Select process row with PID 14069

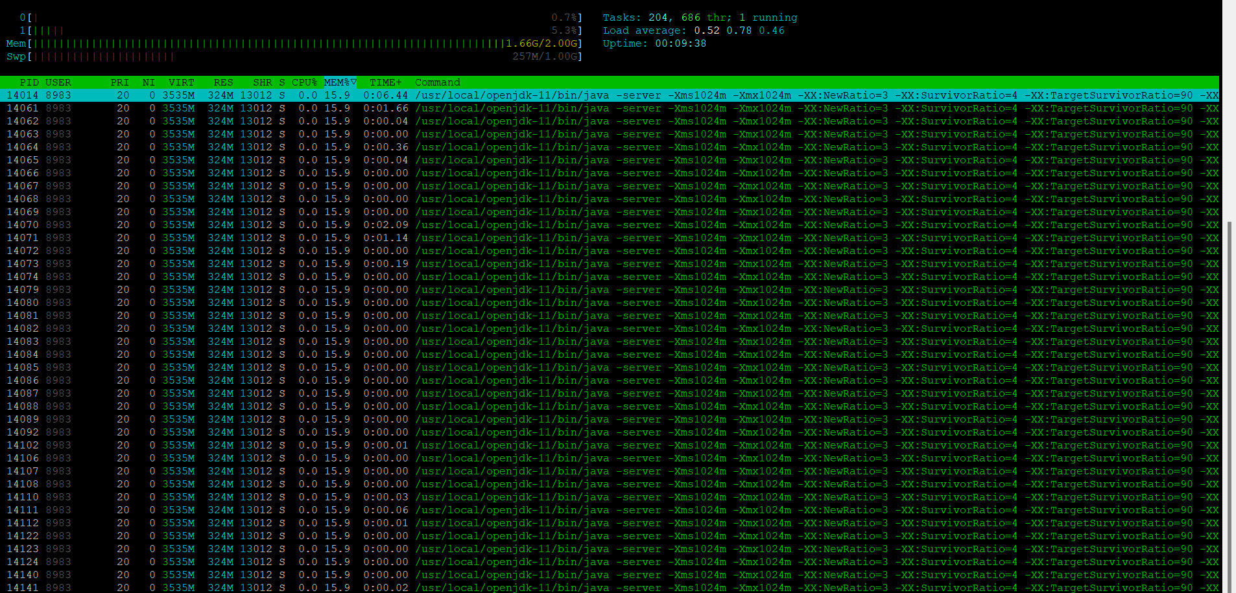(610, 212)
